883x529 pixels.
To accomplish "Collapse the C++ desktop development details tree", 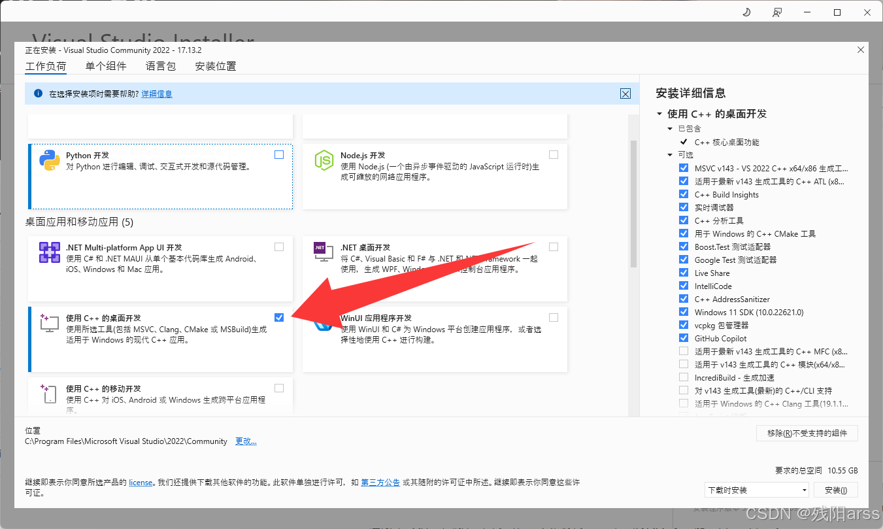I will (659, 114).
